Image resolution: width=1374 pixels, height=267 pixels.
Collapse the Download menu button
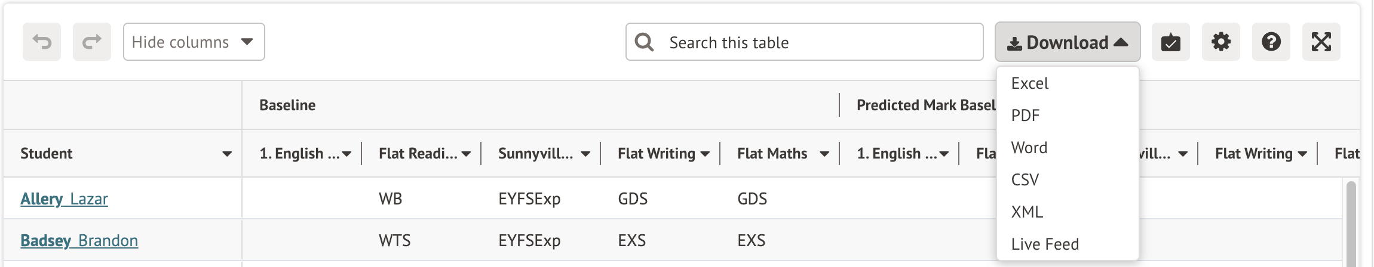click(x=1067, y=42)
